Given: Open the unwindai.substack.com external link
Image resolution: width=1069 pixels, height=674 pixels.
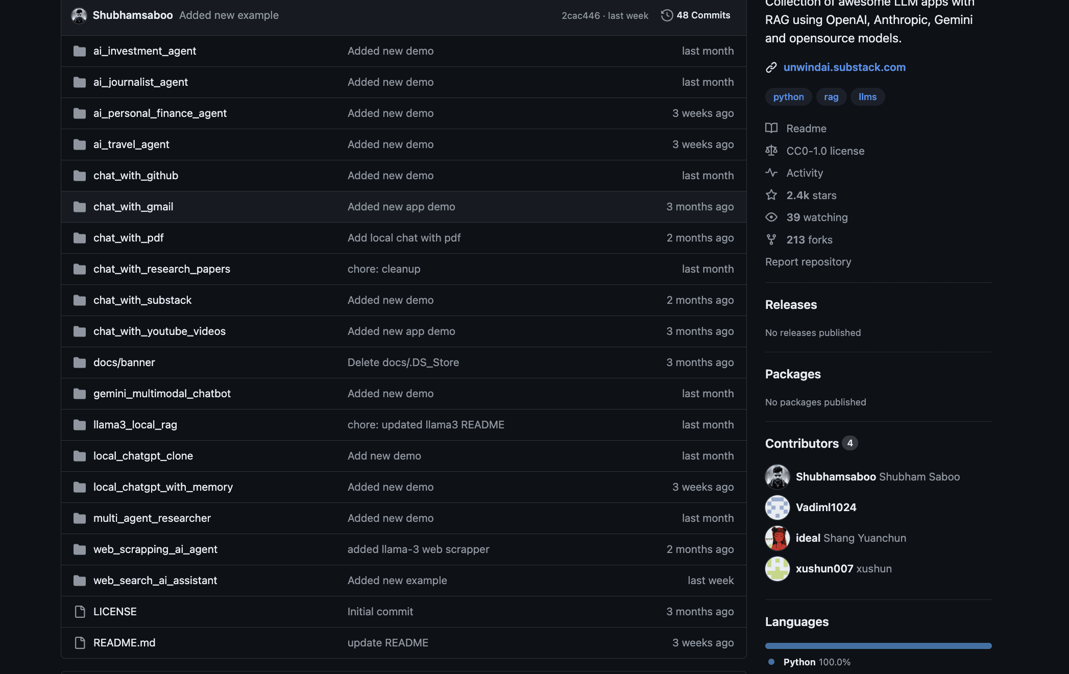Looking at the screenshot, I should pyautogui.click(x=845, y=67).
